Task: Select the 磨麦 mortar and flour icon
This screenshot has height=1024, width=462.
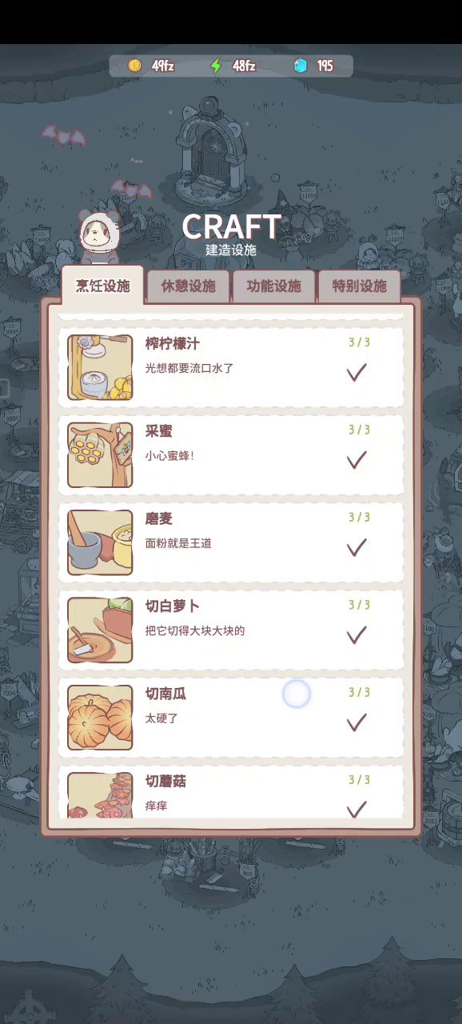Action: coord(100,542)
